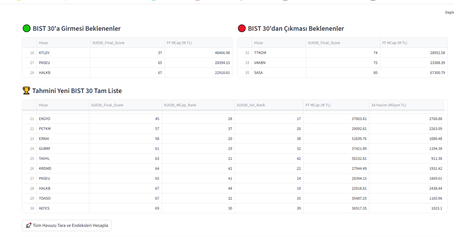Click TOASO's FF MCap value 35487.25
The width and height of the screenshot is (454, 236).
tap(336, 198)
